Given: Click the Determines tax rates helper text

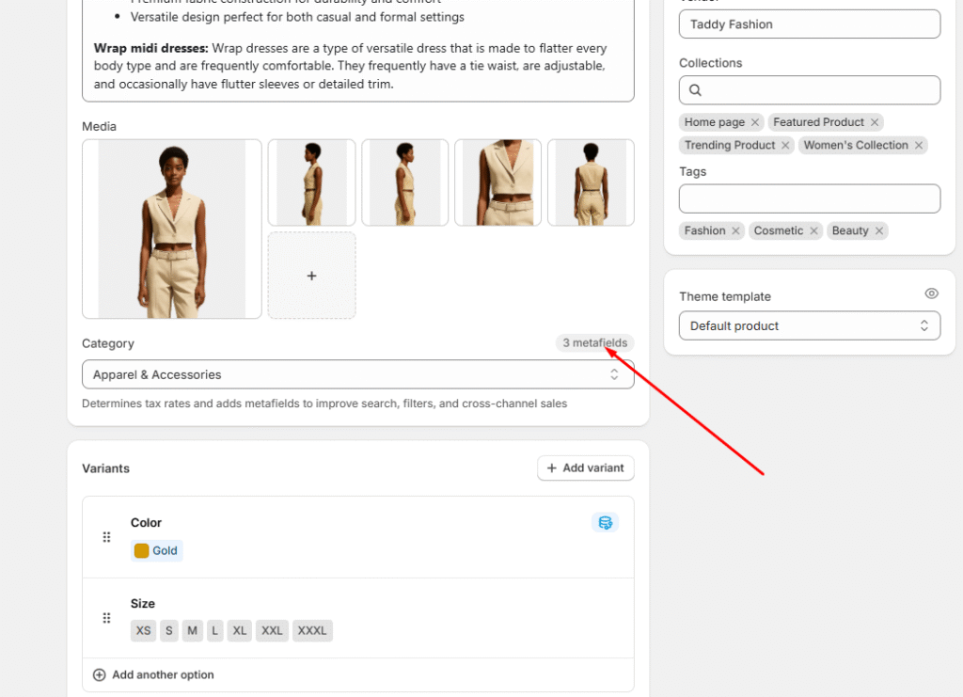Looking at the screenshot, I should (x=324, y=404).
